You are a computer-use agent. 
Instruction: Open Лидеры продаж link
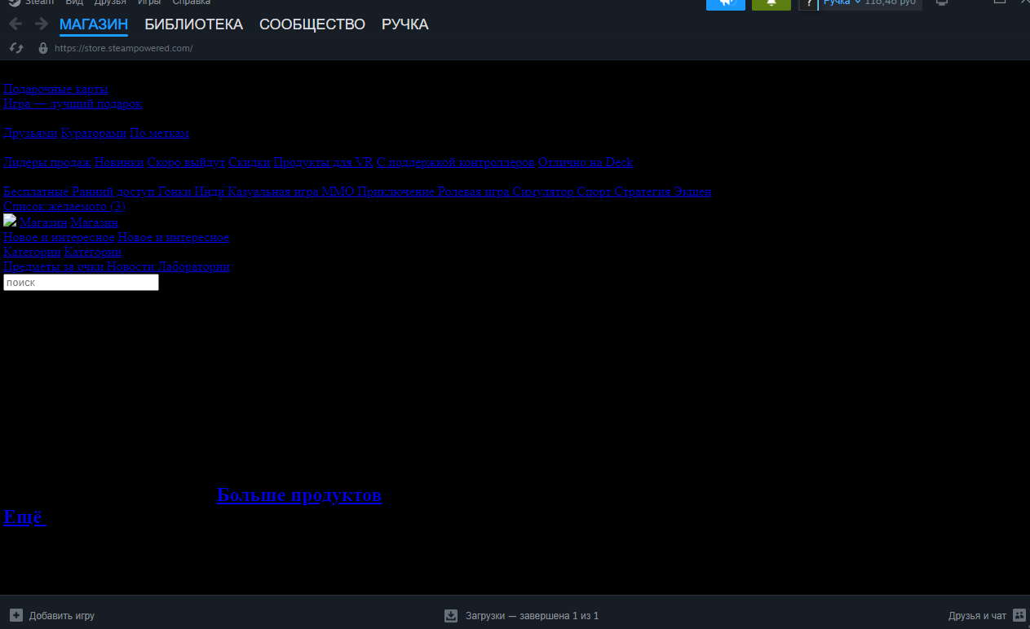click(x=47, y=162)
